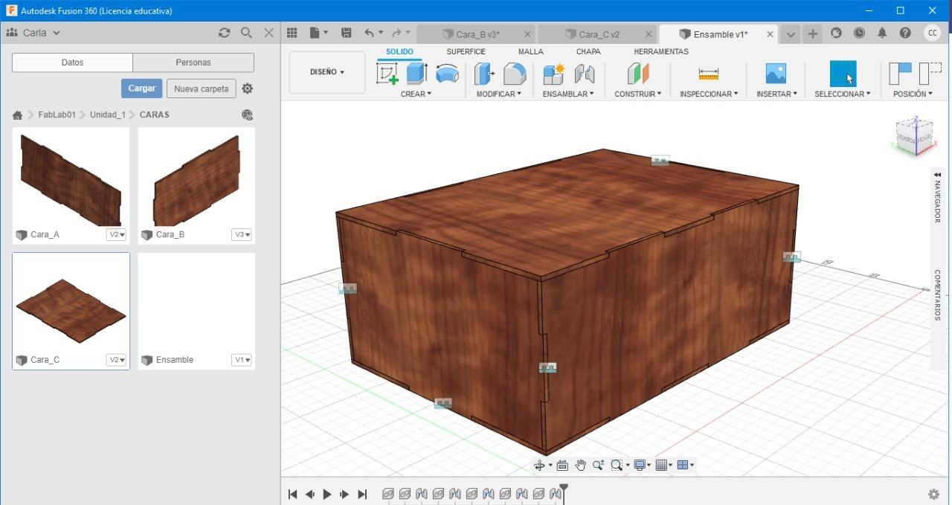
Task: Toggle the data panel grid icon
Action: tap(292, 33)
